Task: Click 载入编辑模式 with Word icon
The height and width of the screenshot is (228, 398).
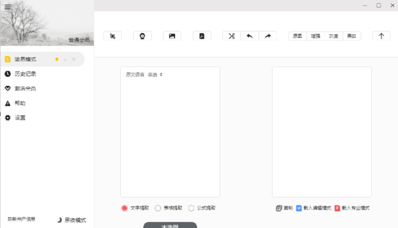Action: (x=314, y=208)
